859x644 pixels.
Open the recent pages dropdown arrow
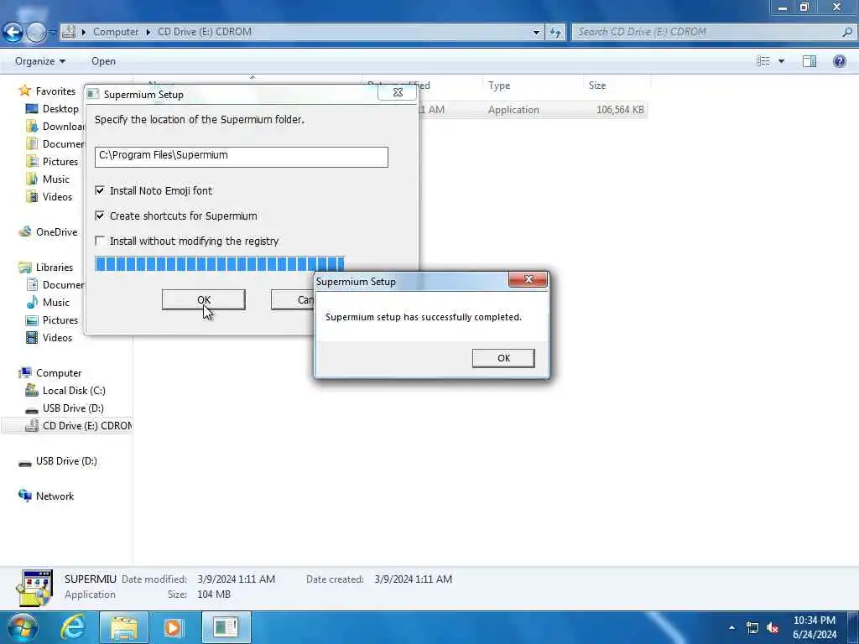(x=53, y=33)
